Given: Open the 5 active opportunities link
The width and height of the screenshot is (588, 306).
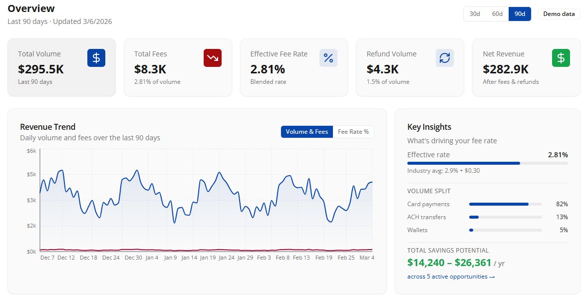Looking at the screenshot, I should [x=451, y=277].
